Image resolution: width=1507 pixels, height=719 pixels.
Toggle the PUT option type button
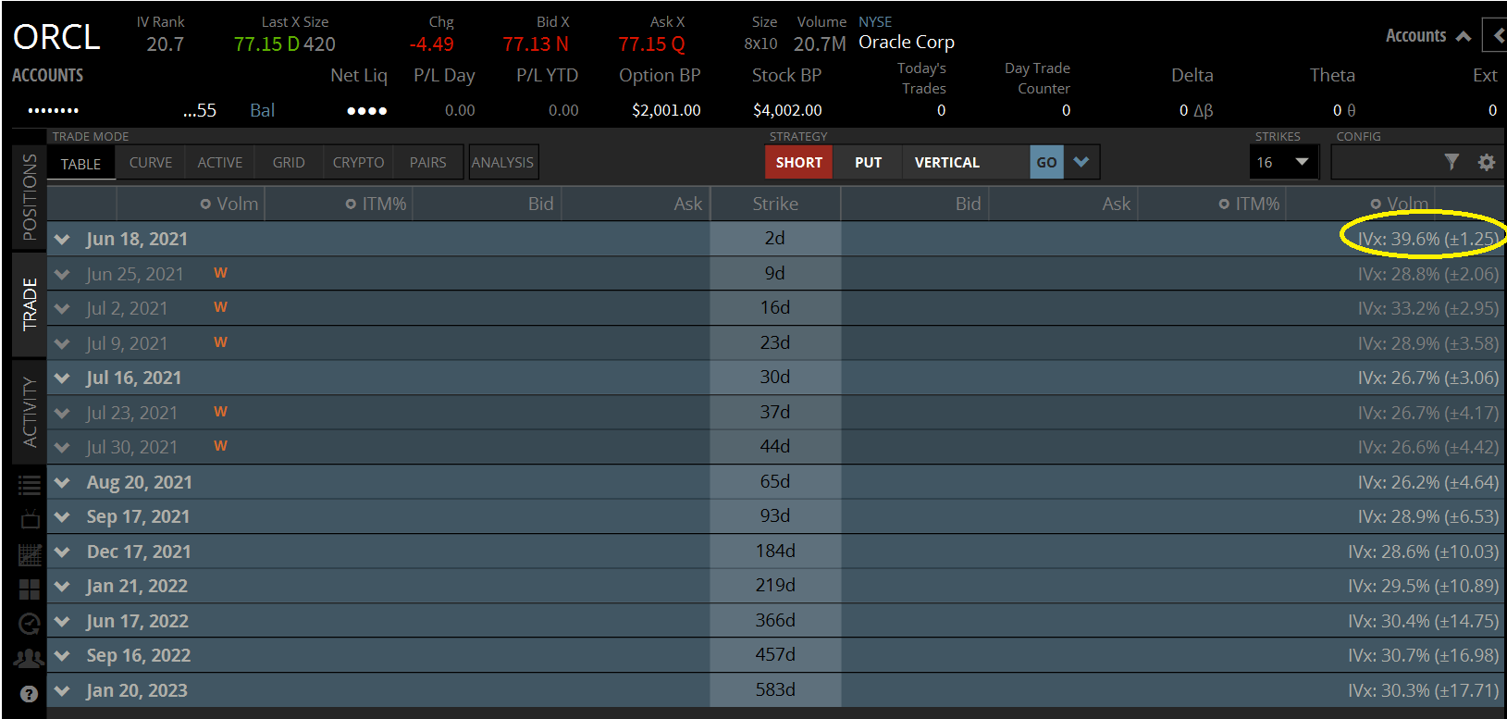point(868,162)
